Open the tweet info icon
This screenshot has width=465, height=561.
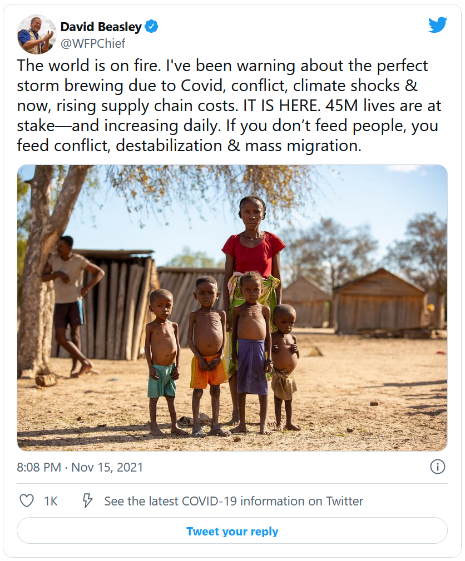[x=438, y=467]
